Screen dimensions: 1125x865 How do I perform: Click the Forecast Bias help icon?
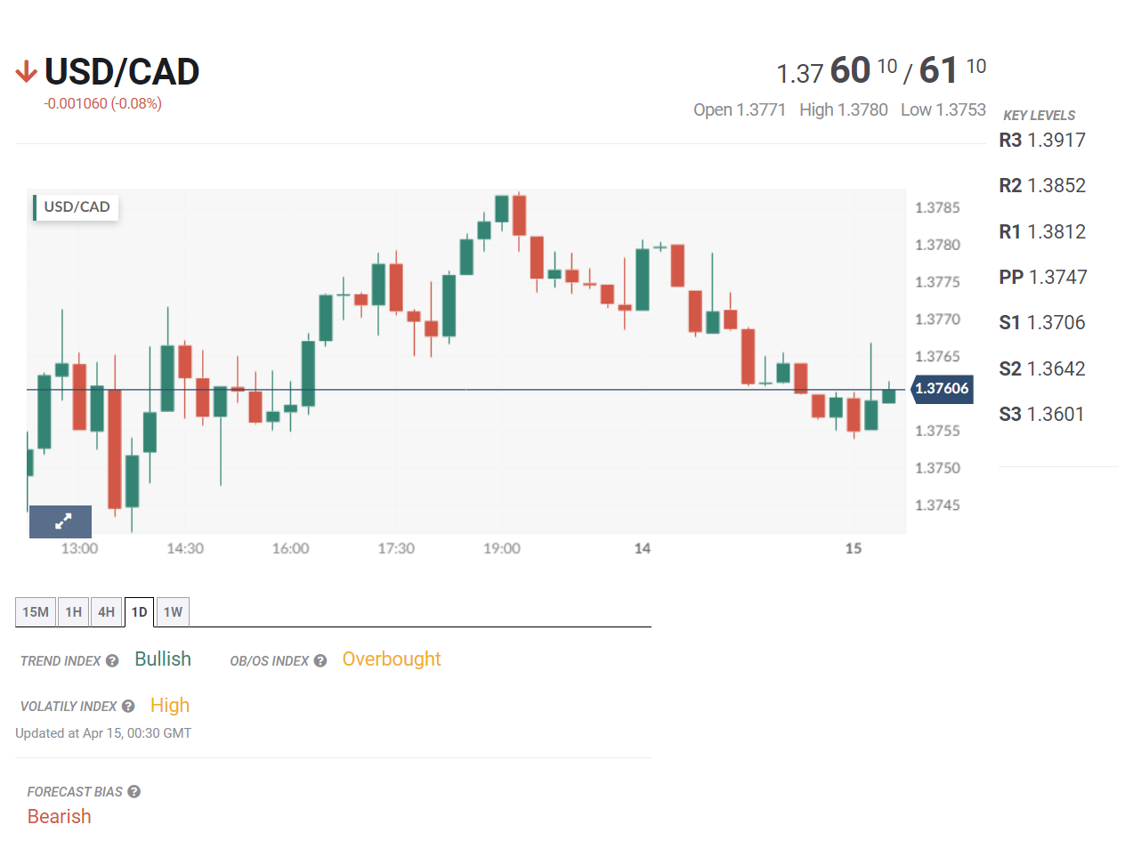coord(133,791)
